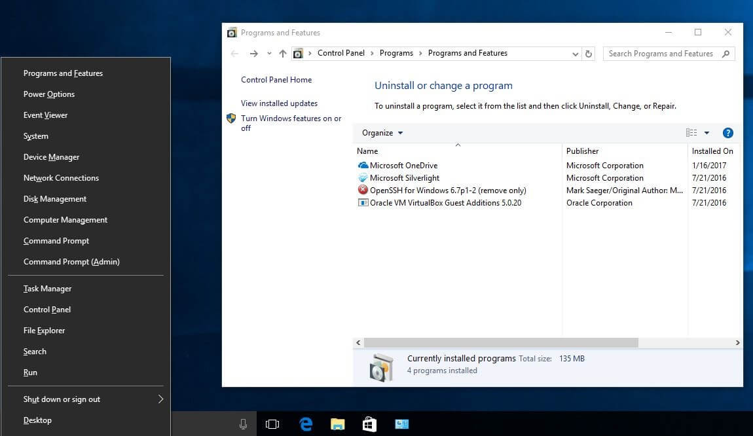
Task: Click the Control Panel breadcrumb
Action: (x=341, y=53)
